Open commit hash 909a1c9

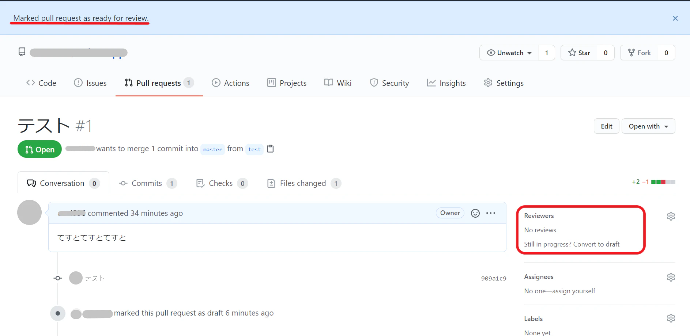coord(494,278)
